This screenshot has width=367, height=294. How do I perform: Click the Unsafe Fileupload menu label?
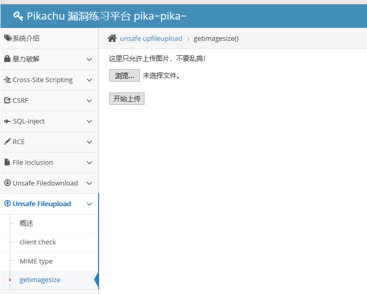[42, 204]
